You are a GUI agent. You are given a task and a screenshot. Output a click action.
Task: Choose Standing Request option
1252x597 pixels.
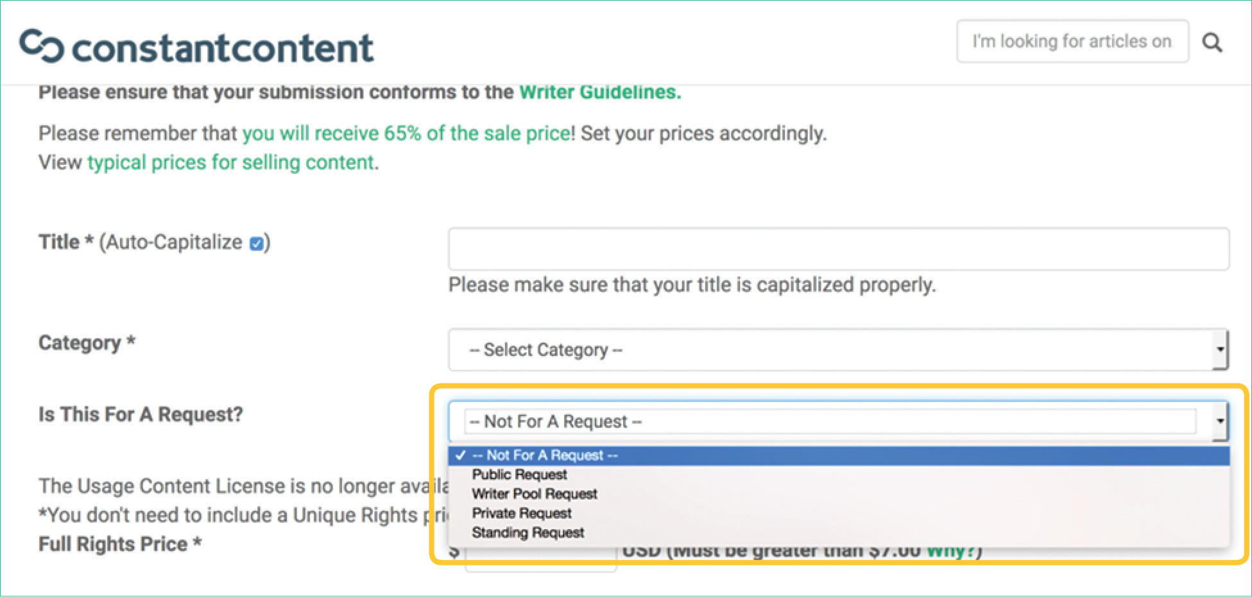pyautogui.click(x=528, y=532)
